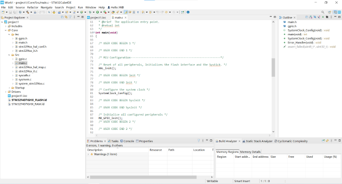The height and width of the screenshot is (184, 342).
Task: Click Project Explorer View Menu dots
Action: pyautogui.click(x=74, y=17)
